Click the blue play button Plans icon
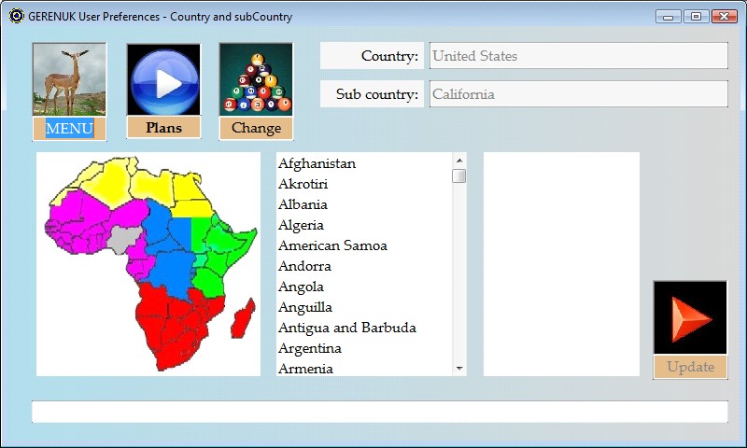 pos(163,80)
